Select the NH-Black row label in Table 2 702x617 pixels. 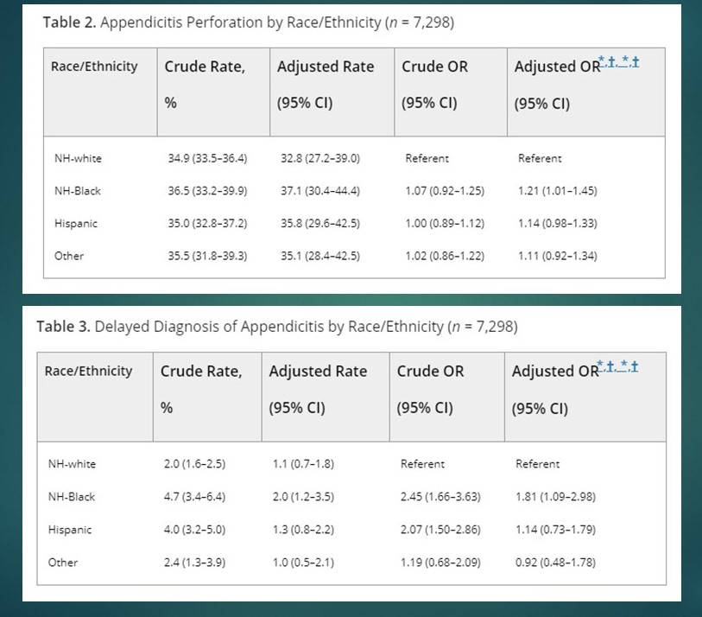pyautogui.click(x=77, y=191)
